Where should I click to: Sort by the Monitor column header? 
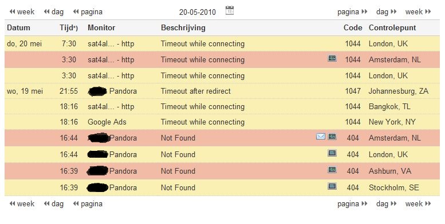(x=101, y=28)
